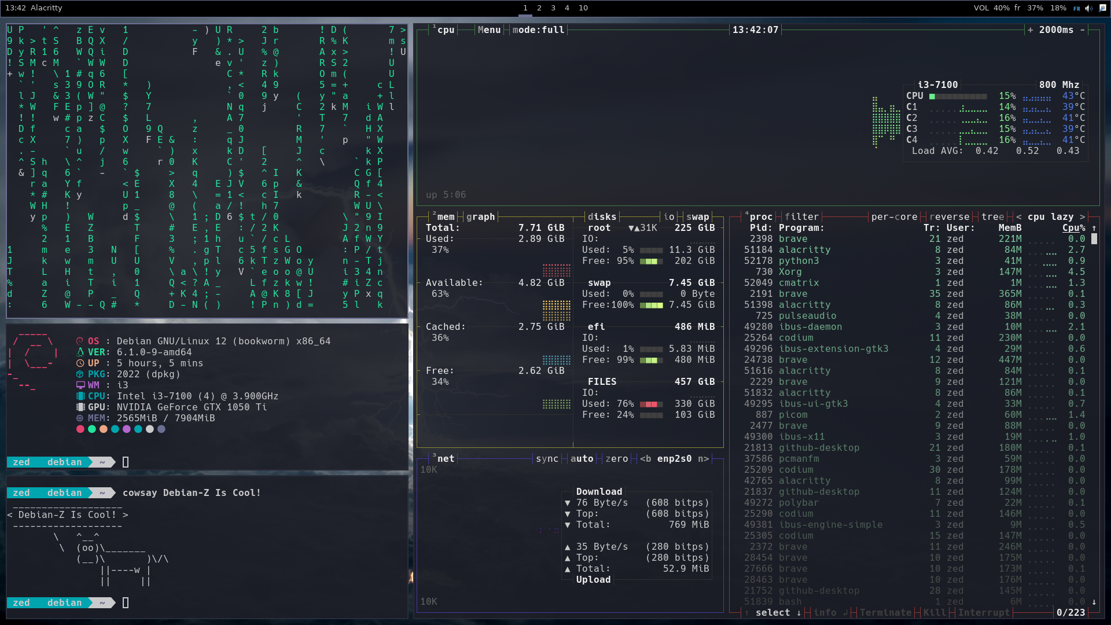
Task: Open the btop Menu
Action: coord(489,30)
